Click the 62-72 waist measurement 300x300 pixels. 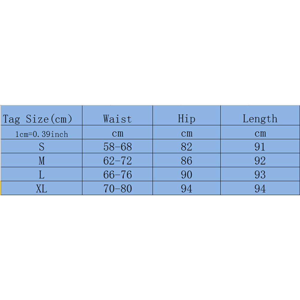point(117,161)
